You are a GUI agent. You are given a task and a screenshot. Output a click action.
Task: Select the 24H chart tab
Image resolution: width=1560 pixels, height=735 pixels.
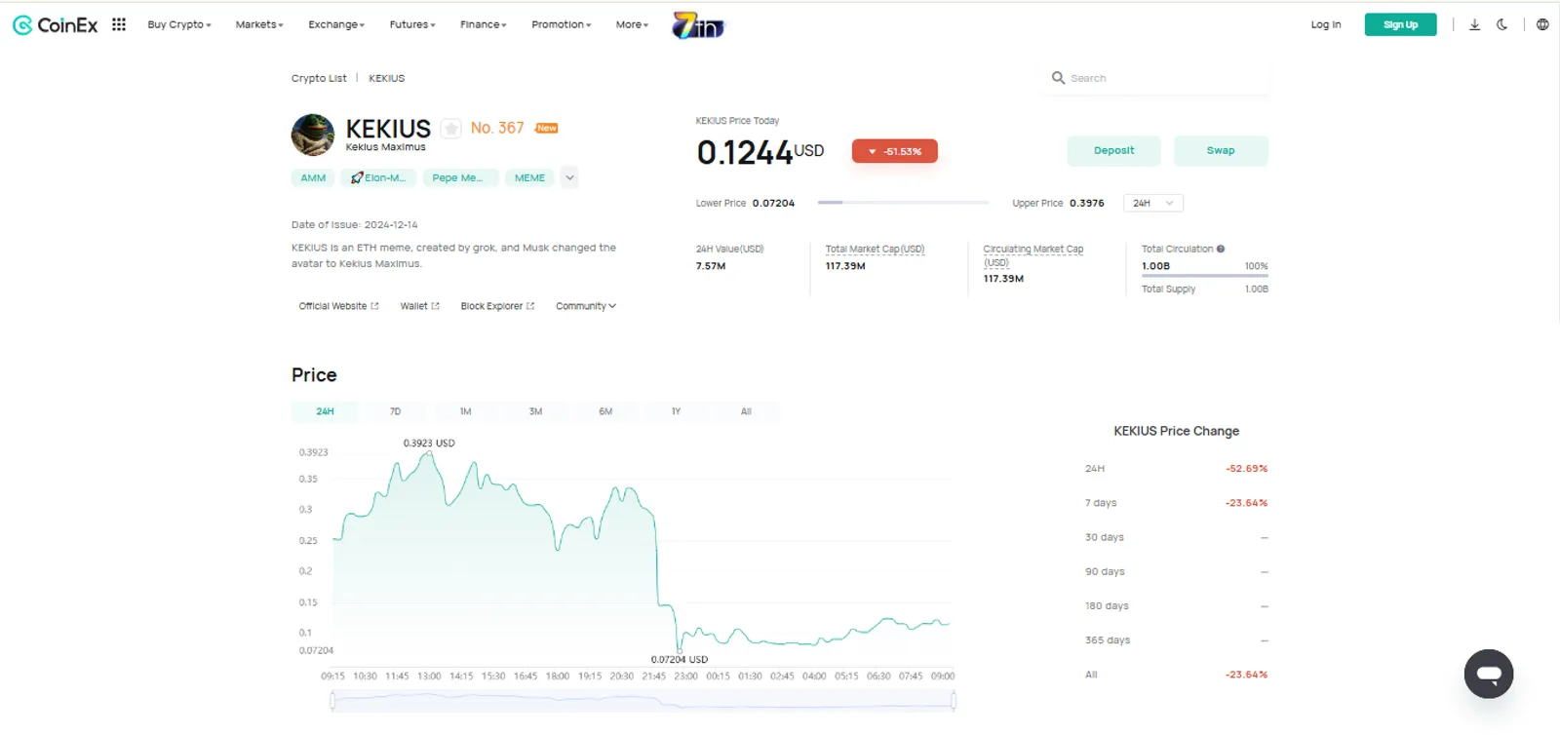point(325,411)
